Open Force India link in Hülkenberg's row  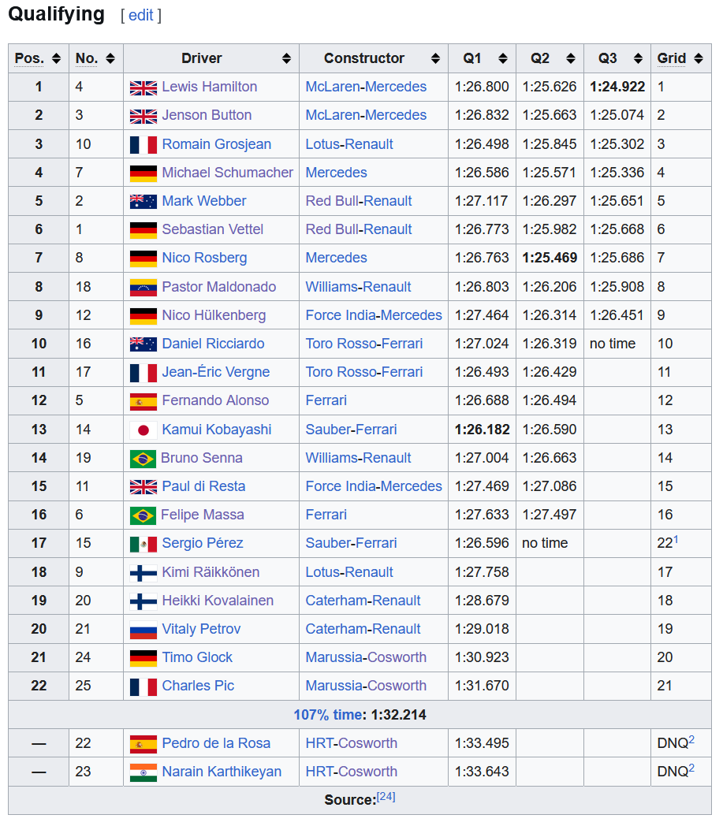pos(341,315)
